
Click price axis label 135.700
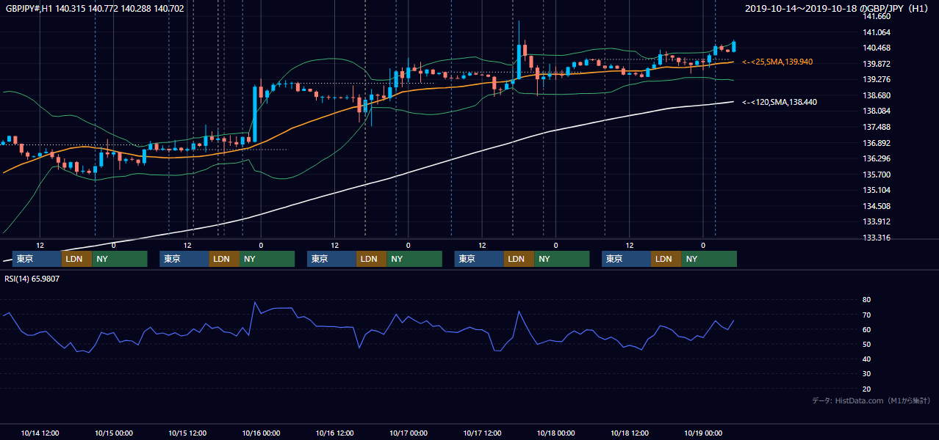pyautogui.click(x=876, y=175)
